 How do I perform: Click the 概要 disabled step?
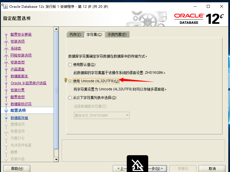point(14,152)
